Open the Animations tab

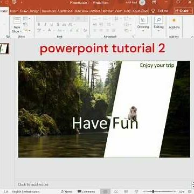pyautogui.click(x=65, y=11)
